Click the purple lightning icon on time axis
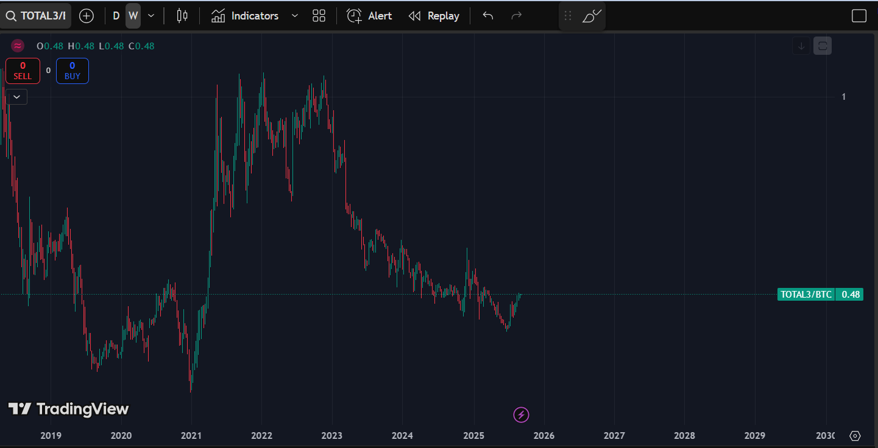 pyautogui.click(x=521, y=415)
